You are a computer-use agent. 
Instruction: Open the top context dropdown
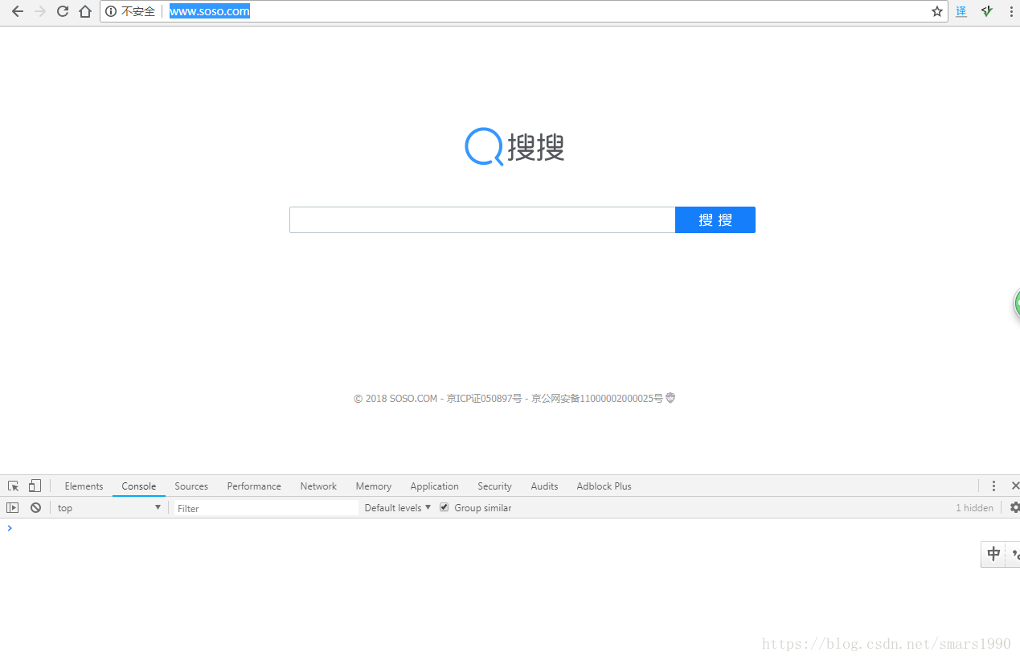coord(109,507)
